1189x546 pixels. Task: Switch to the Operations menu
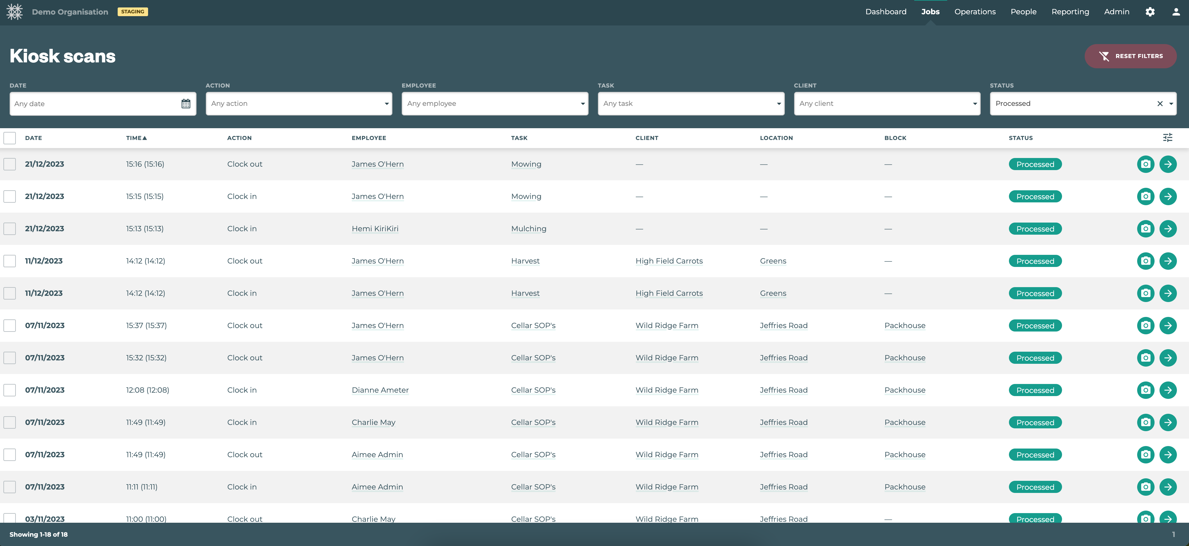(975, 12)
